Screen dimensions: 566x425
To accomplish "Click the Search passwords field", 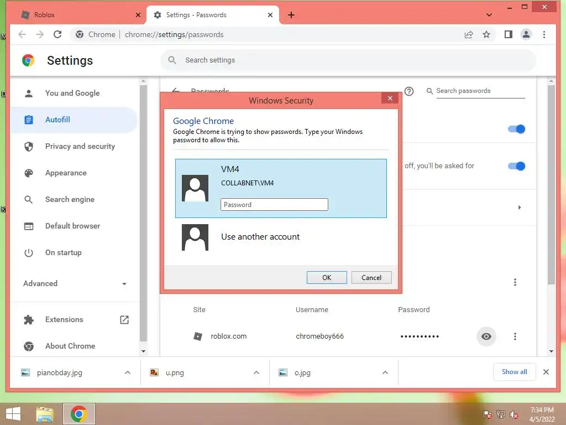I will pyautogui.click(x=480, y=91).
